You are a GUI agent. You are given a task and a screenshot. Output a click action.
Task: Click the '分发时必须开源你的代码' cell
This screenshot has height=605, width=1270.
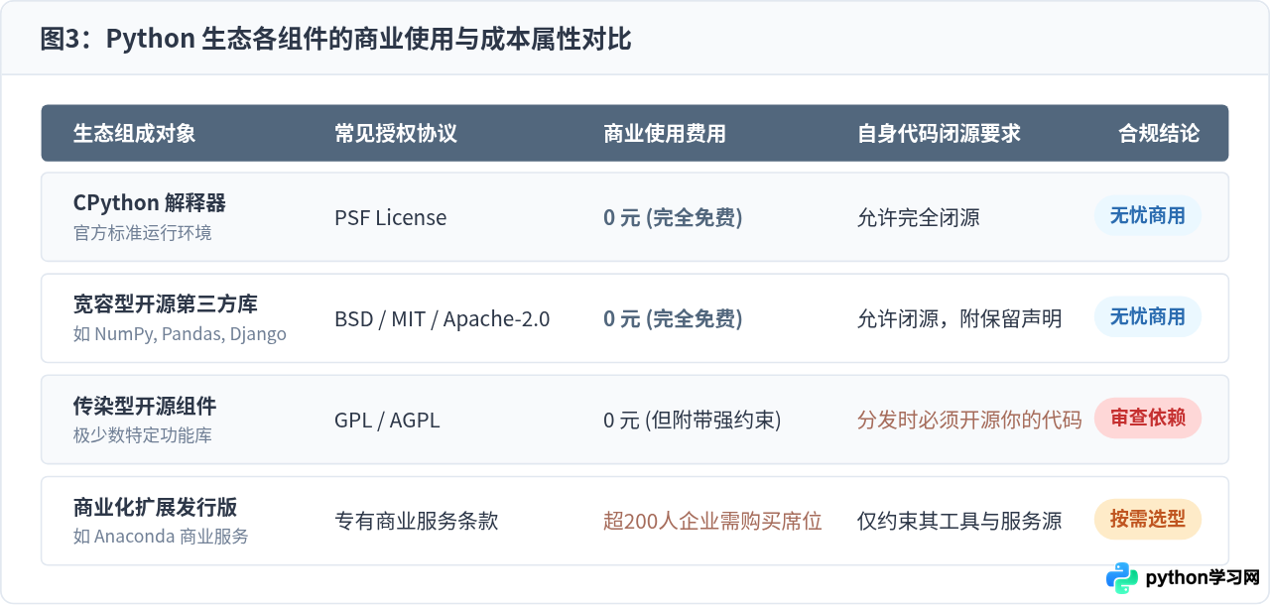pos(969,420)
